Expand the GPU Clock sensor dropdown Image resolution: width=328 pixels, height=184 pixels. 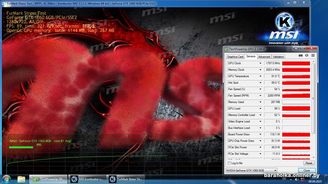click(260, 63)
